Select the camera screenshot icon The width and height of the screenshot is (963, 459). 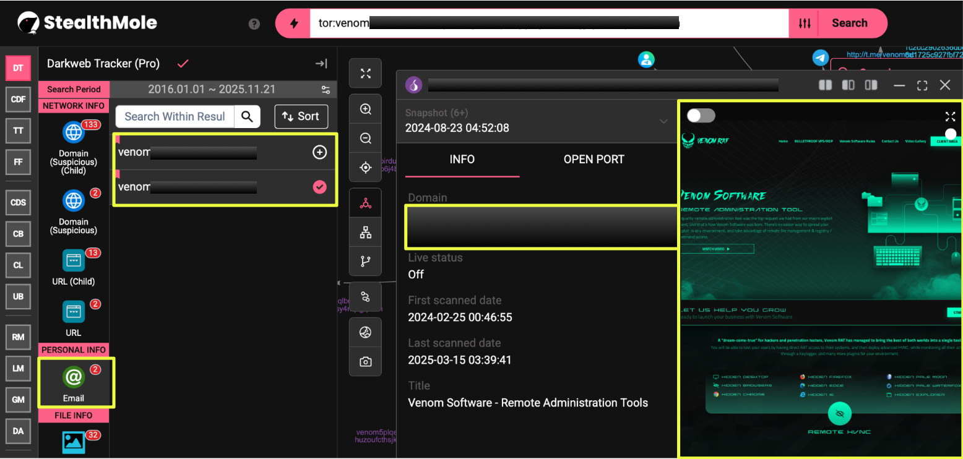[x=366, y=361]
